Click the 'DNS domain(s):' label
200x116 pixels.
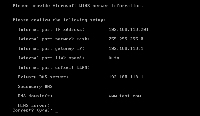(x=36, y=96)
